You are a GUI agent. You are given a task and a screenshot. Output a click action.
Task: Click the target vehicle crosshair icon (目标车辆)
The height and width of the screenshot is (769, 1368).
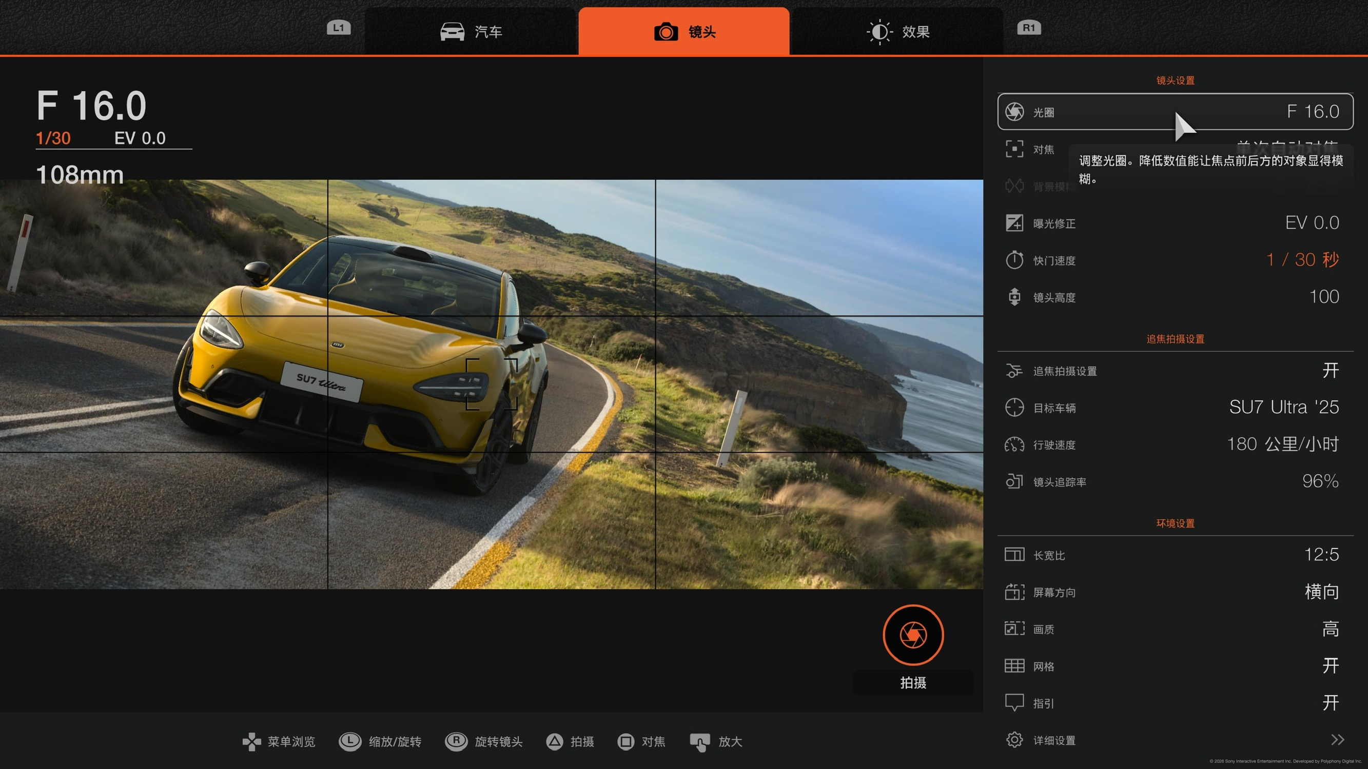click(1014, 408)
